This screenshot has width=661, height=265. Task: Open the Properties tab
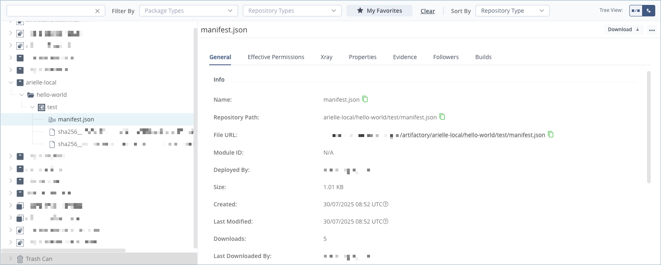tap(363, 57)
